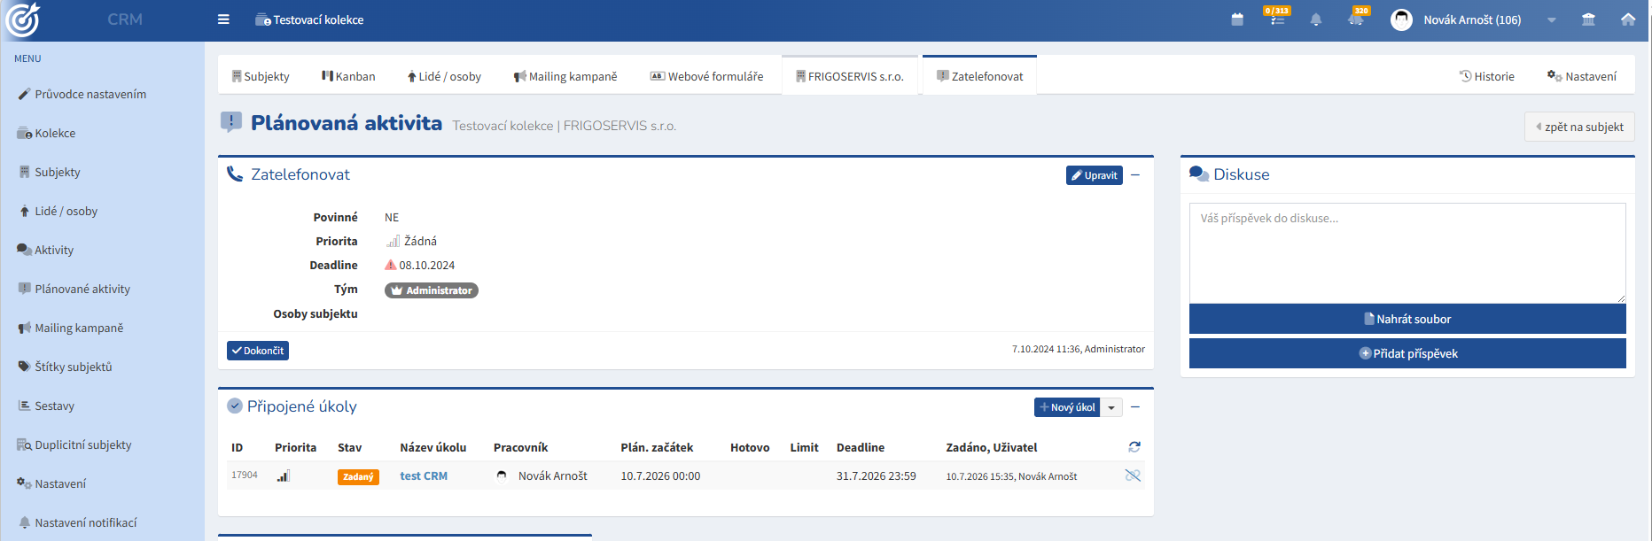Toggle sidebar with hamburger menu icon

(223, 19)
